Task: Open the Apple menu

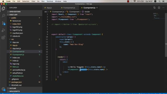Action: pyautogui.click(x=3, y=1)
